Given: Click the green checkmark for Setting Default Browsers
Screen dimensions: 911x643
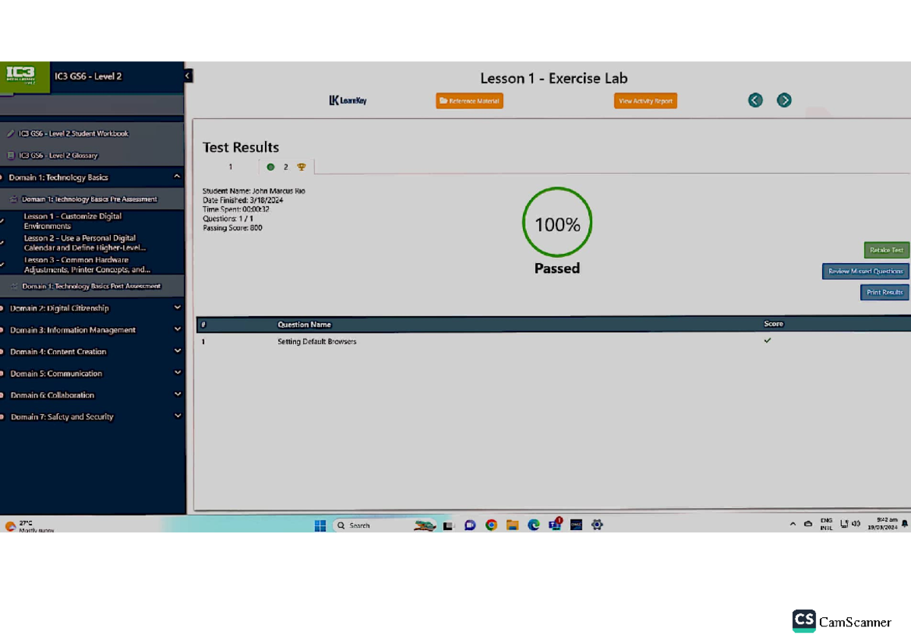Looking at the screenshot, I should pyautogui.click(x=767, y=340).
